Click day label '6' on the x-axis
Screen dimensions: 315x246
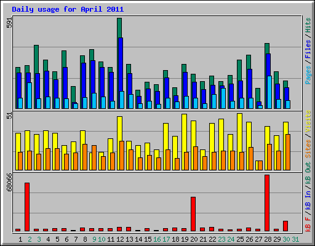pyautogui.click(x=66, y=239)
